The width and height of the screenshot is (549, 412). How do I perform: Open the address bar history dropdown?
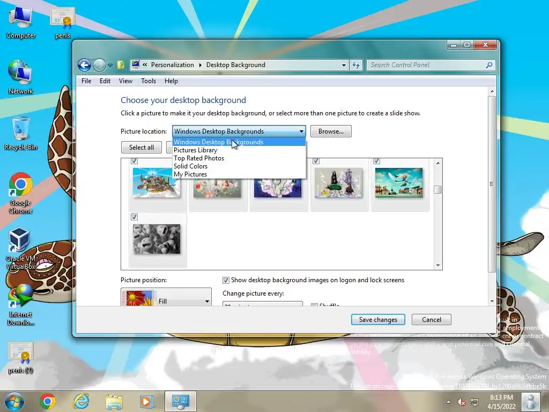pos(344,65)
